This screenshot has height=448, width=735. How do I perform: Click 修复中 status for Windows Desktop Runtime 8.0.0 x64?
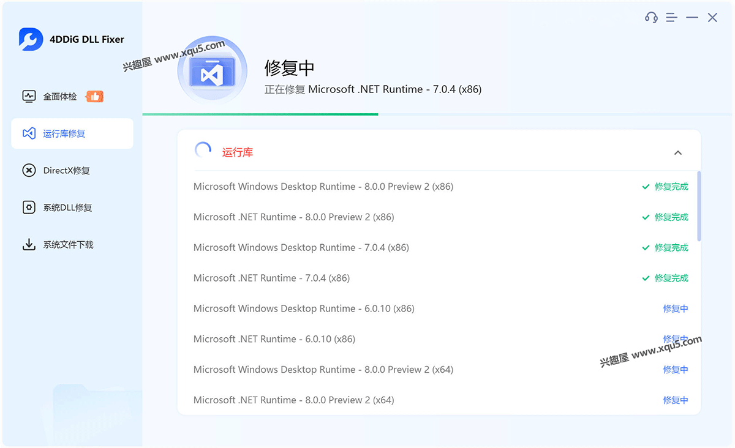pyautogui.click(x=676, y=370)
